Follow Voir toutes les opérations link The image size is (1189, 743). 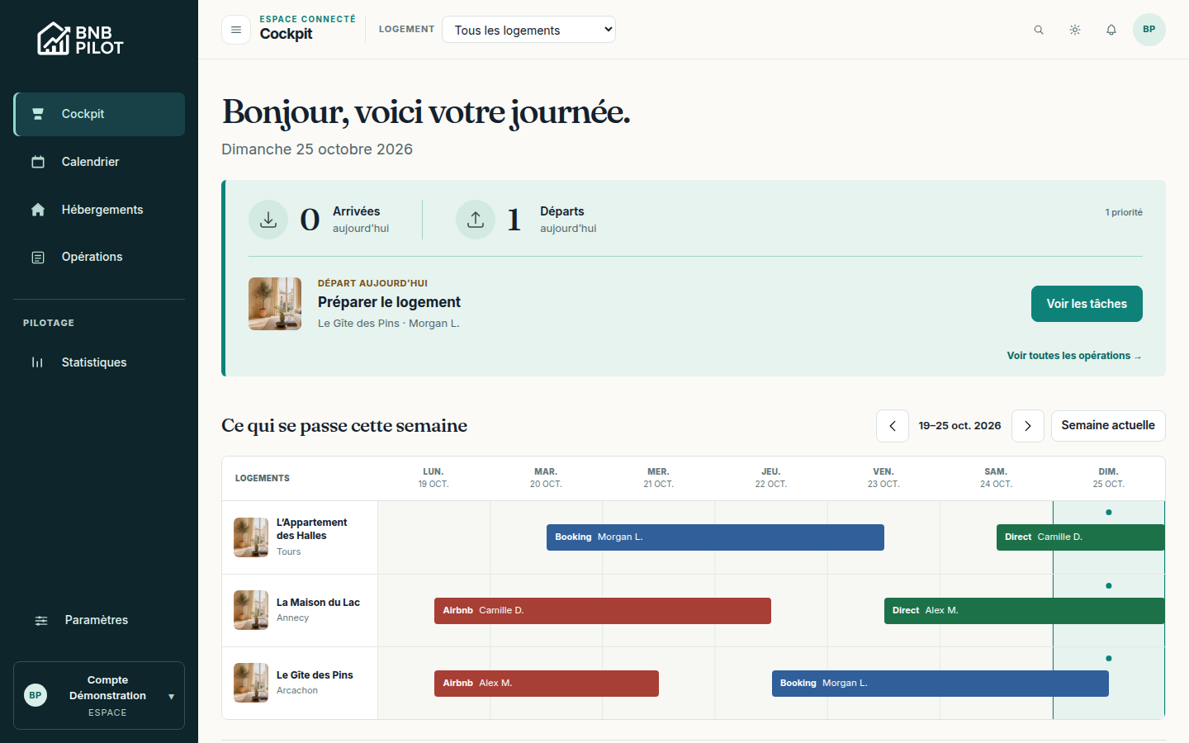(x=1074, y=356)
